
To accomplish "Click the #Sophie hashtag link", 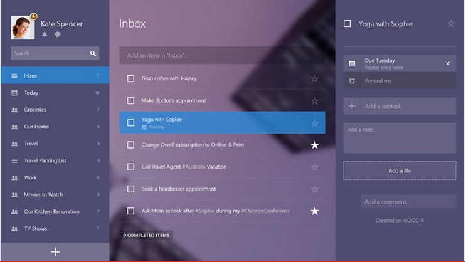I will [x=204, y=211].
